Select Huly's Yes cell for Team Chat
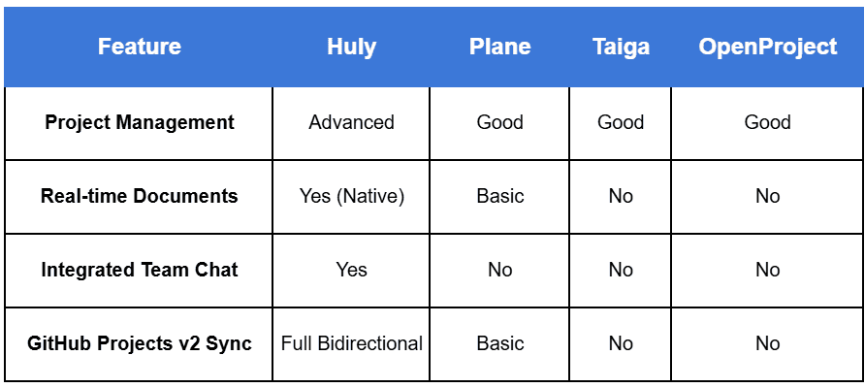Screen dimensions: 865x388 [351, 270]
